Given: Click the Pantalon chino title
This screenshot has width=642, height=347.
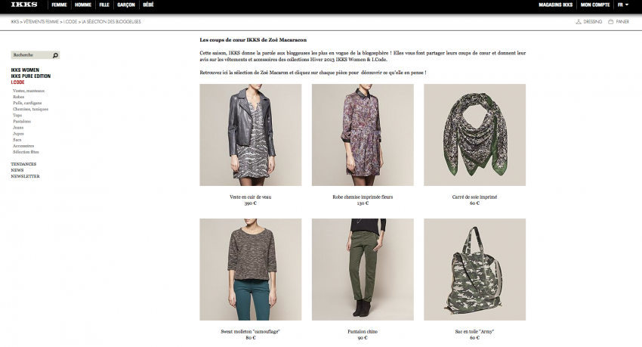Looking at the screenshot, I should tap(363, 332).
